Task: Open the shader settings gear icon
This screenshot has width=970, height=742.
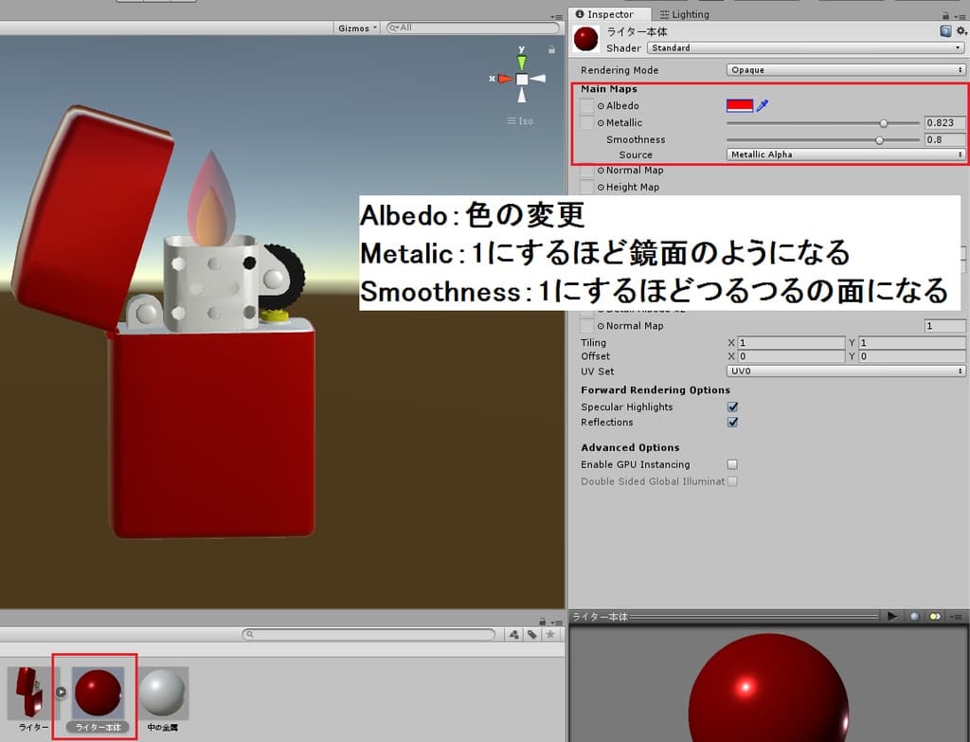Action: [961, 29]
